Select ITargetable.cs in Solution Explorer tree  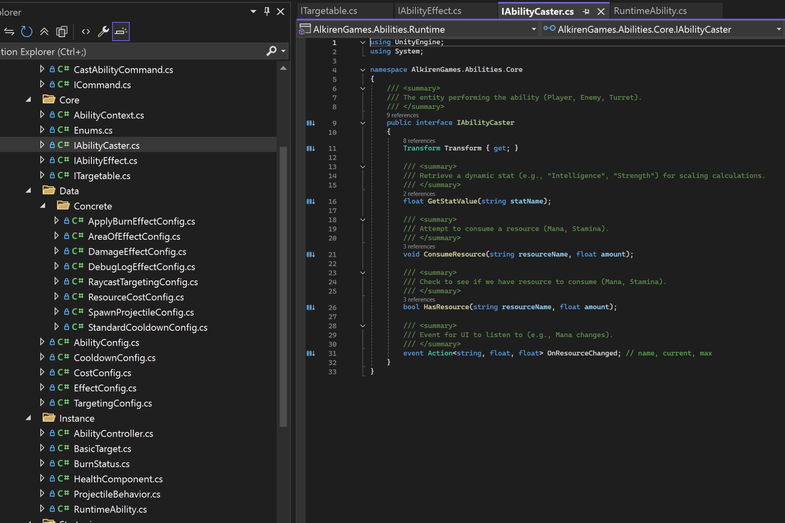click(102, 175)
